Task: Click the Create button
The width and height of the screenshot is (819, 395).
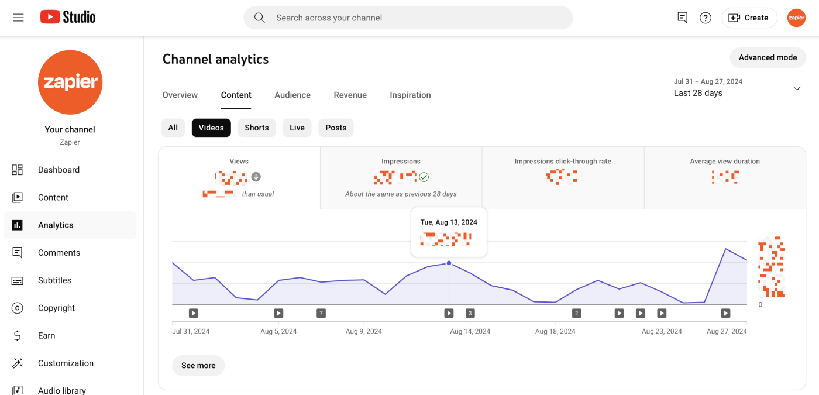Action: click(749, 18)
